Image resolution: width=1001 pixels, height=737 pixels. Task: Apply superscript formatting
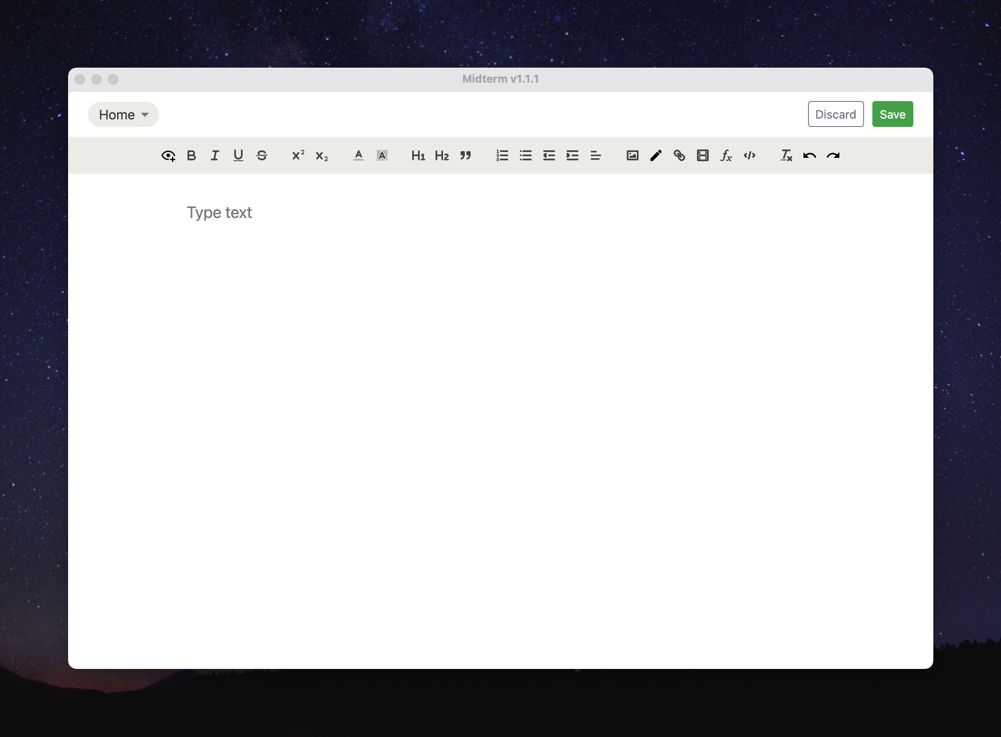(x=298, y=156)
